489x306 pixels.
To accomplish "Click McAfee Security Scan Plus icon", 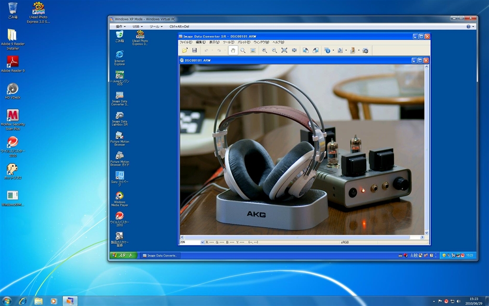I will pyautogui.click(x=13, y=120).
